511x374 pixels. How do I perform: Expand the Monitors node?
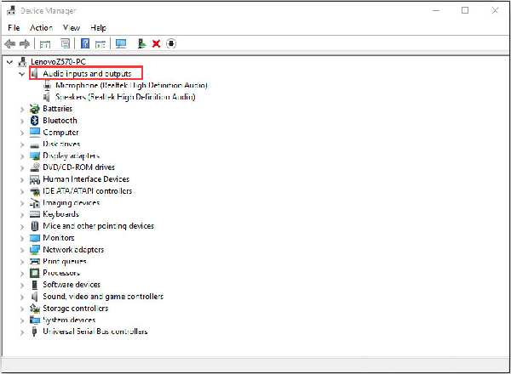click(x=22, y=238)
